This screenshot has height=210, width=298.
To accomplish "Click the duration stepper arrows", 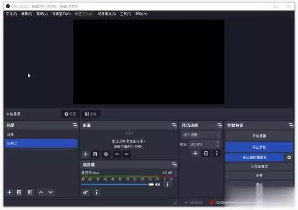I will click(218, 144).
